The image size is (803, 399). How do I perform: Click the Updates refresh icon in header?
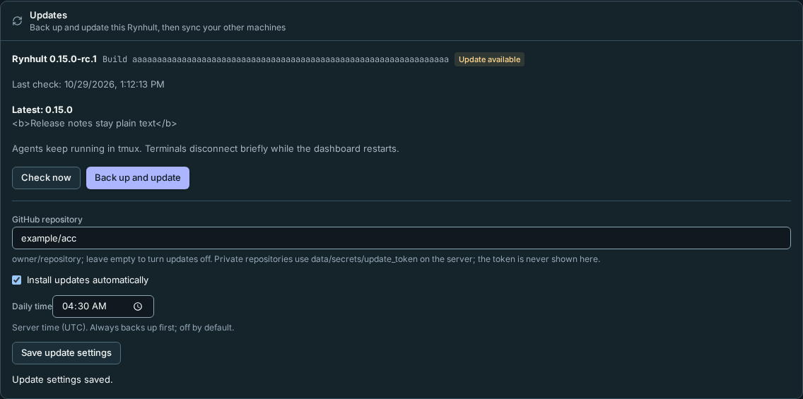pos(18,21)
